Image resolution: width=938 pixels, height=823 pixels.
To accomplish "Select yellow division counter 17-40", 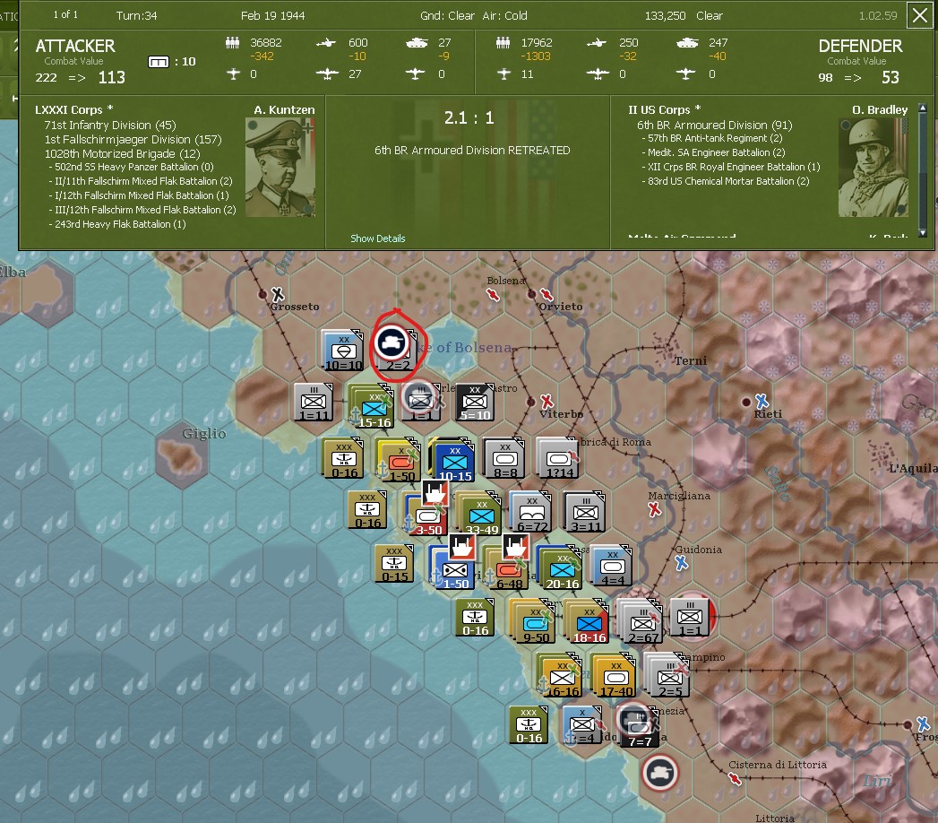I will (x=613, y=676).
